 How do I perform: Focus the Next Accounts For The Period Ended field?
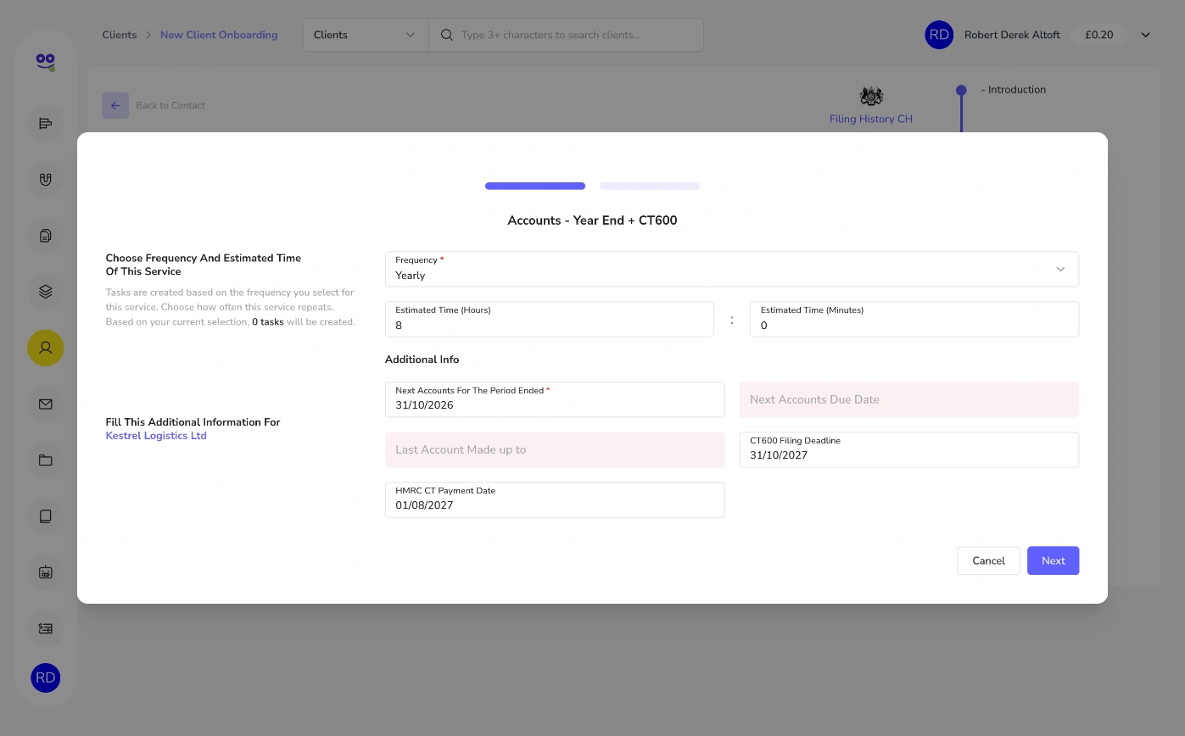(x=555, y=399)
